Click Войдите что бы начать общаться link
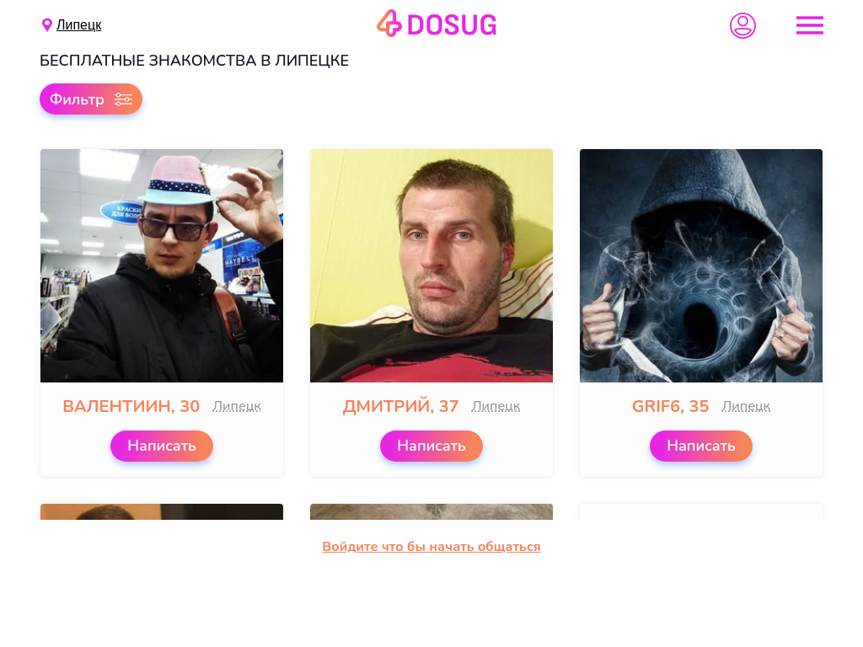Viewport: 863px width, 647px height. click(431, 546)
